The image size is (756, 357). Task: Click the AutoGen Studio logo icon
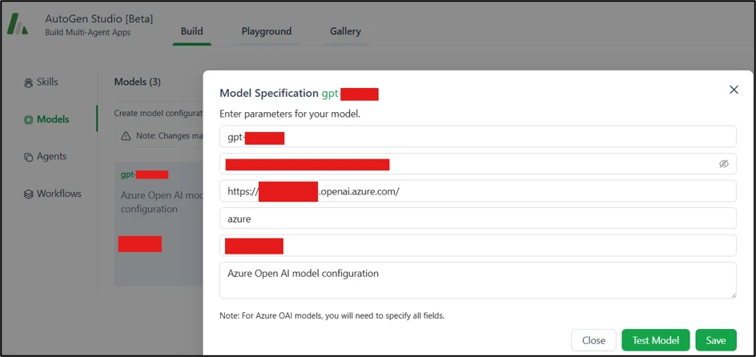[x=18, y=25]
